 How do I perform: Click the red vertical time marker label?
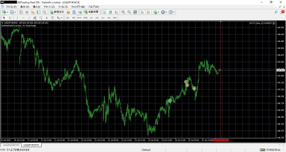coord(220,140)
